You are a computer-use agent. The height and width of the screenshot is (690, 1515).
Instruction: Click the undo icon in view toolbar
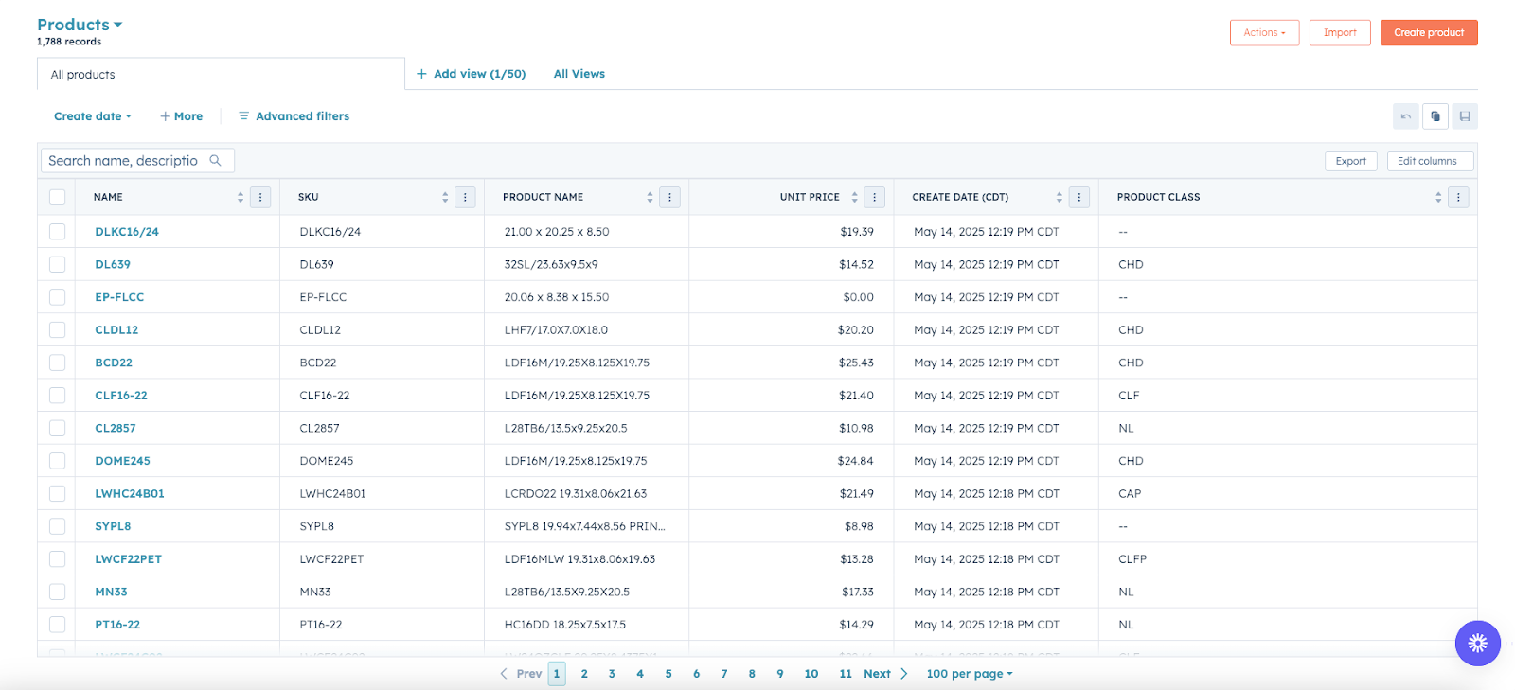(1405, 116)
